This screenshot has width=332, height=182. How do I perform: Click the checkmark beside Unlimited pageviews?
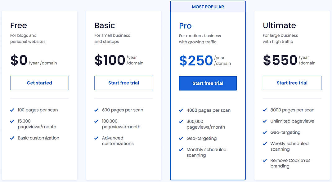click(x=265, y=121)
